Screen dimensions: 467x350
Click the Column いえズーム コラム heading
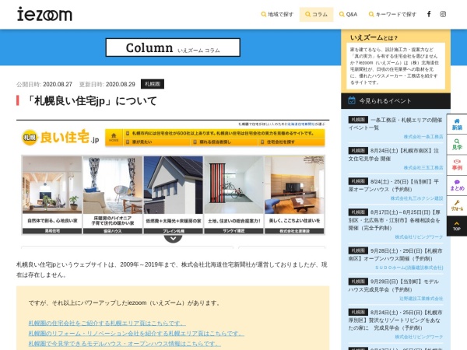pos(173,47)
